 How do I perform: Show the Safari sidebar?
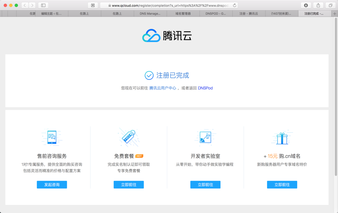coord(44,5)
